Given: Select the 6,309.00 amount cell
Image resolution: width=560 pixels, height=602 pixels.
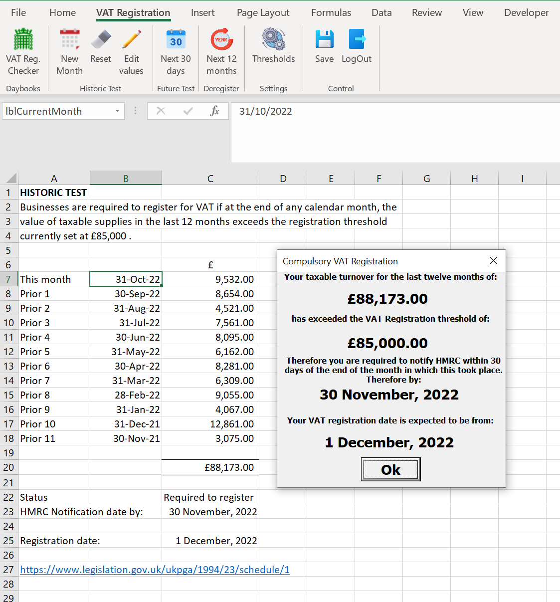Looking at the screenshot, I should point(210,381).
